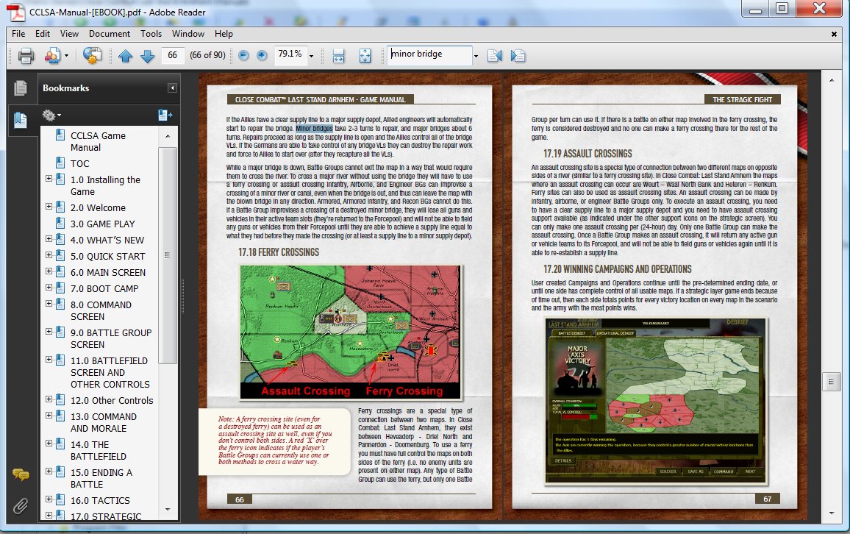Select 3.0 GAME PLAY bookmark

(102, 224)
